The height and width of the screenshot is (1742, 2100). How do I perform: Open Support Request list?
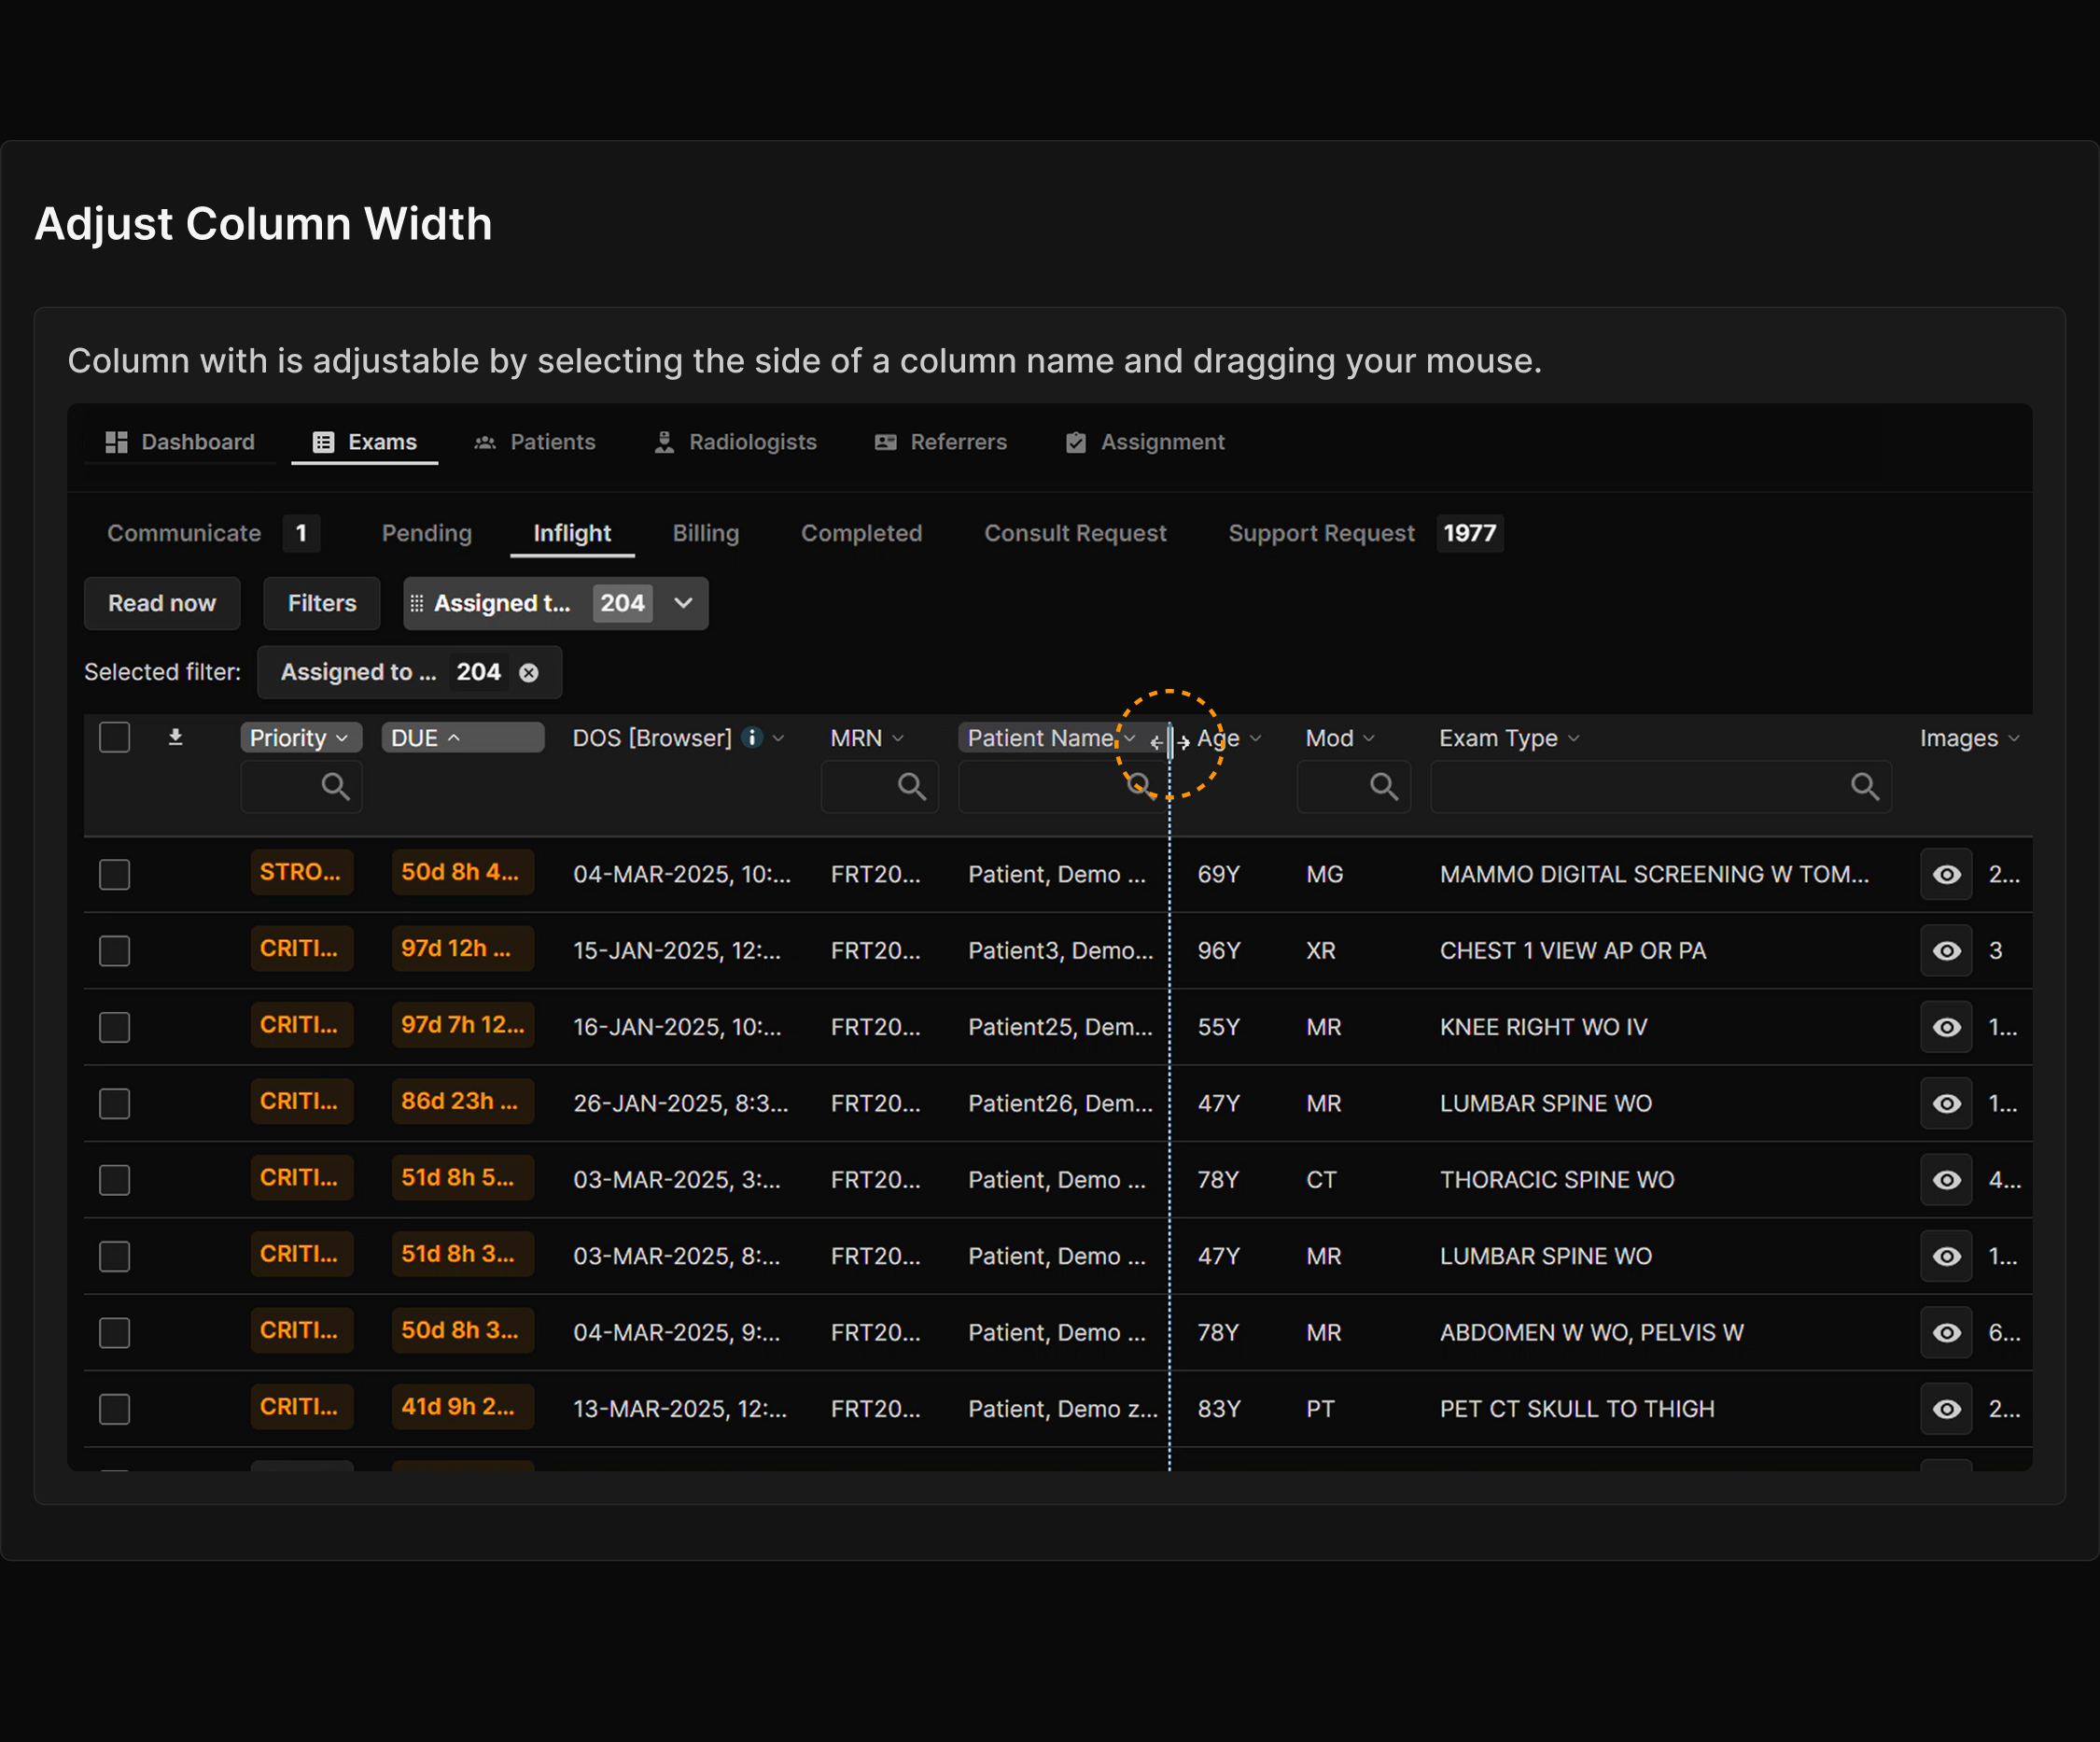[x=1322, y=533]
